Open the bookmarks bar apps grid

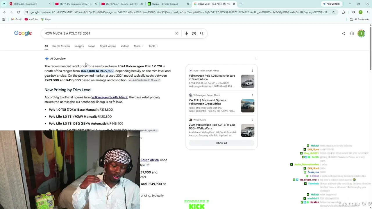4,19
